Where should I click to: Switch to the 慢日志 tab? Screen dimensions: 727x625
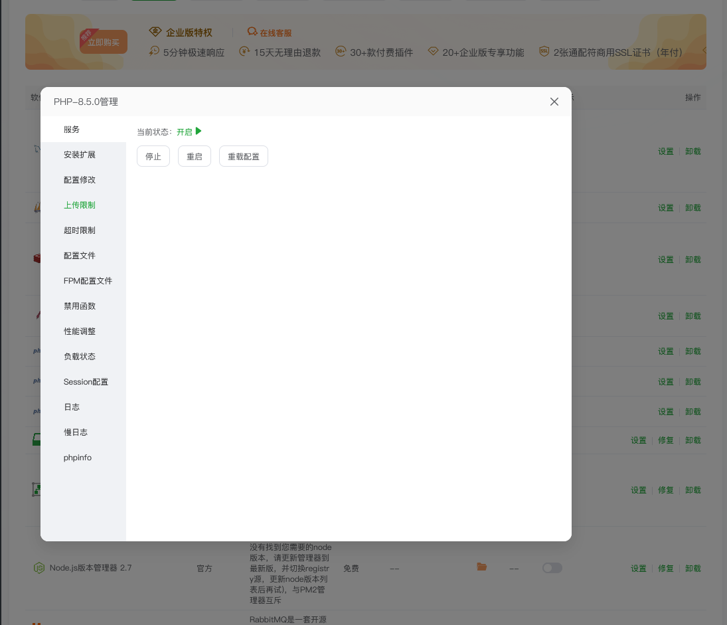point(75,432)
